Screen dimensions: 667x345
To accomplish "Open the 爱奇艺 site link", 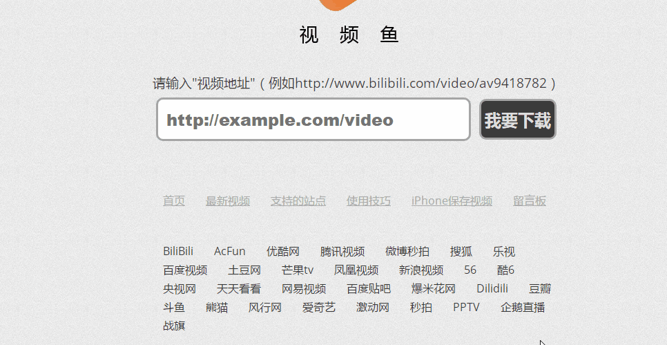I will click(x=319, y=307).
